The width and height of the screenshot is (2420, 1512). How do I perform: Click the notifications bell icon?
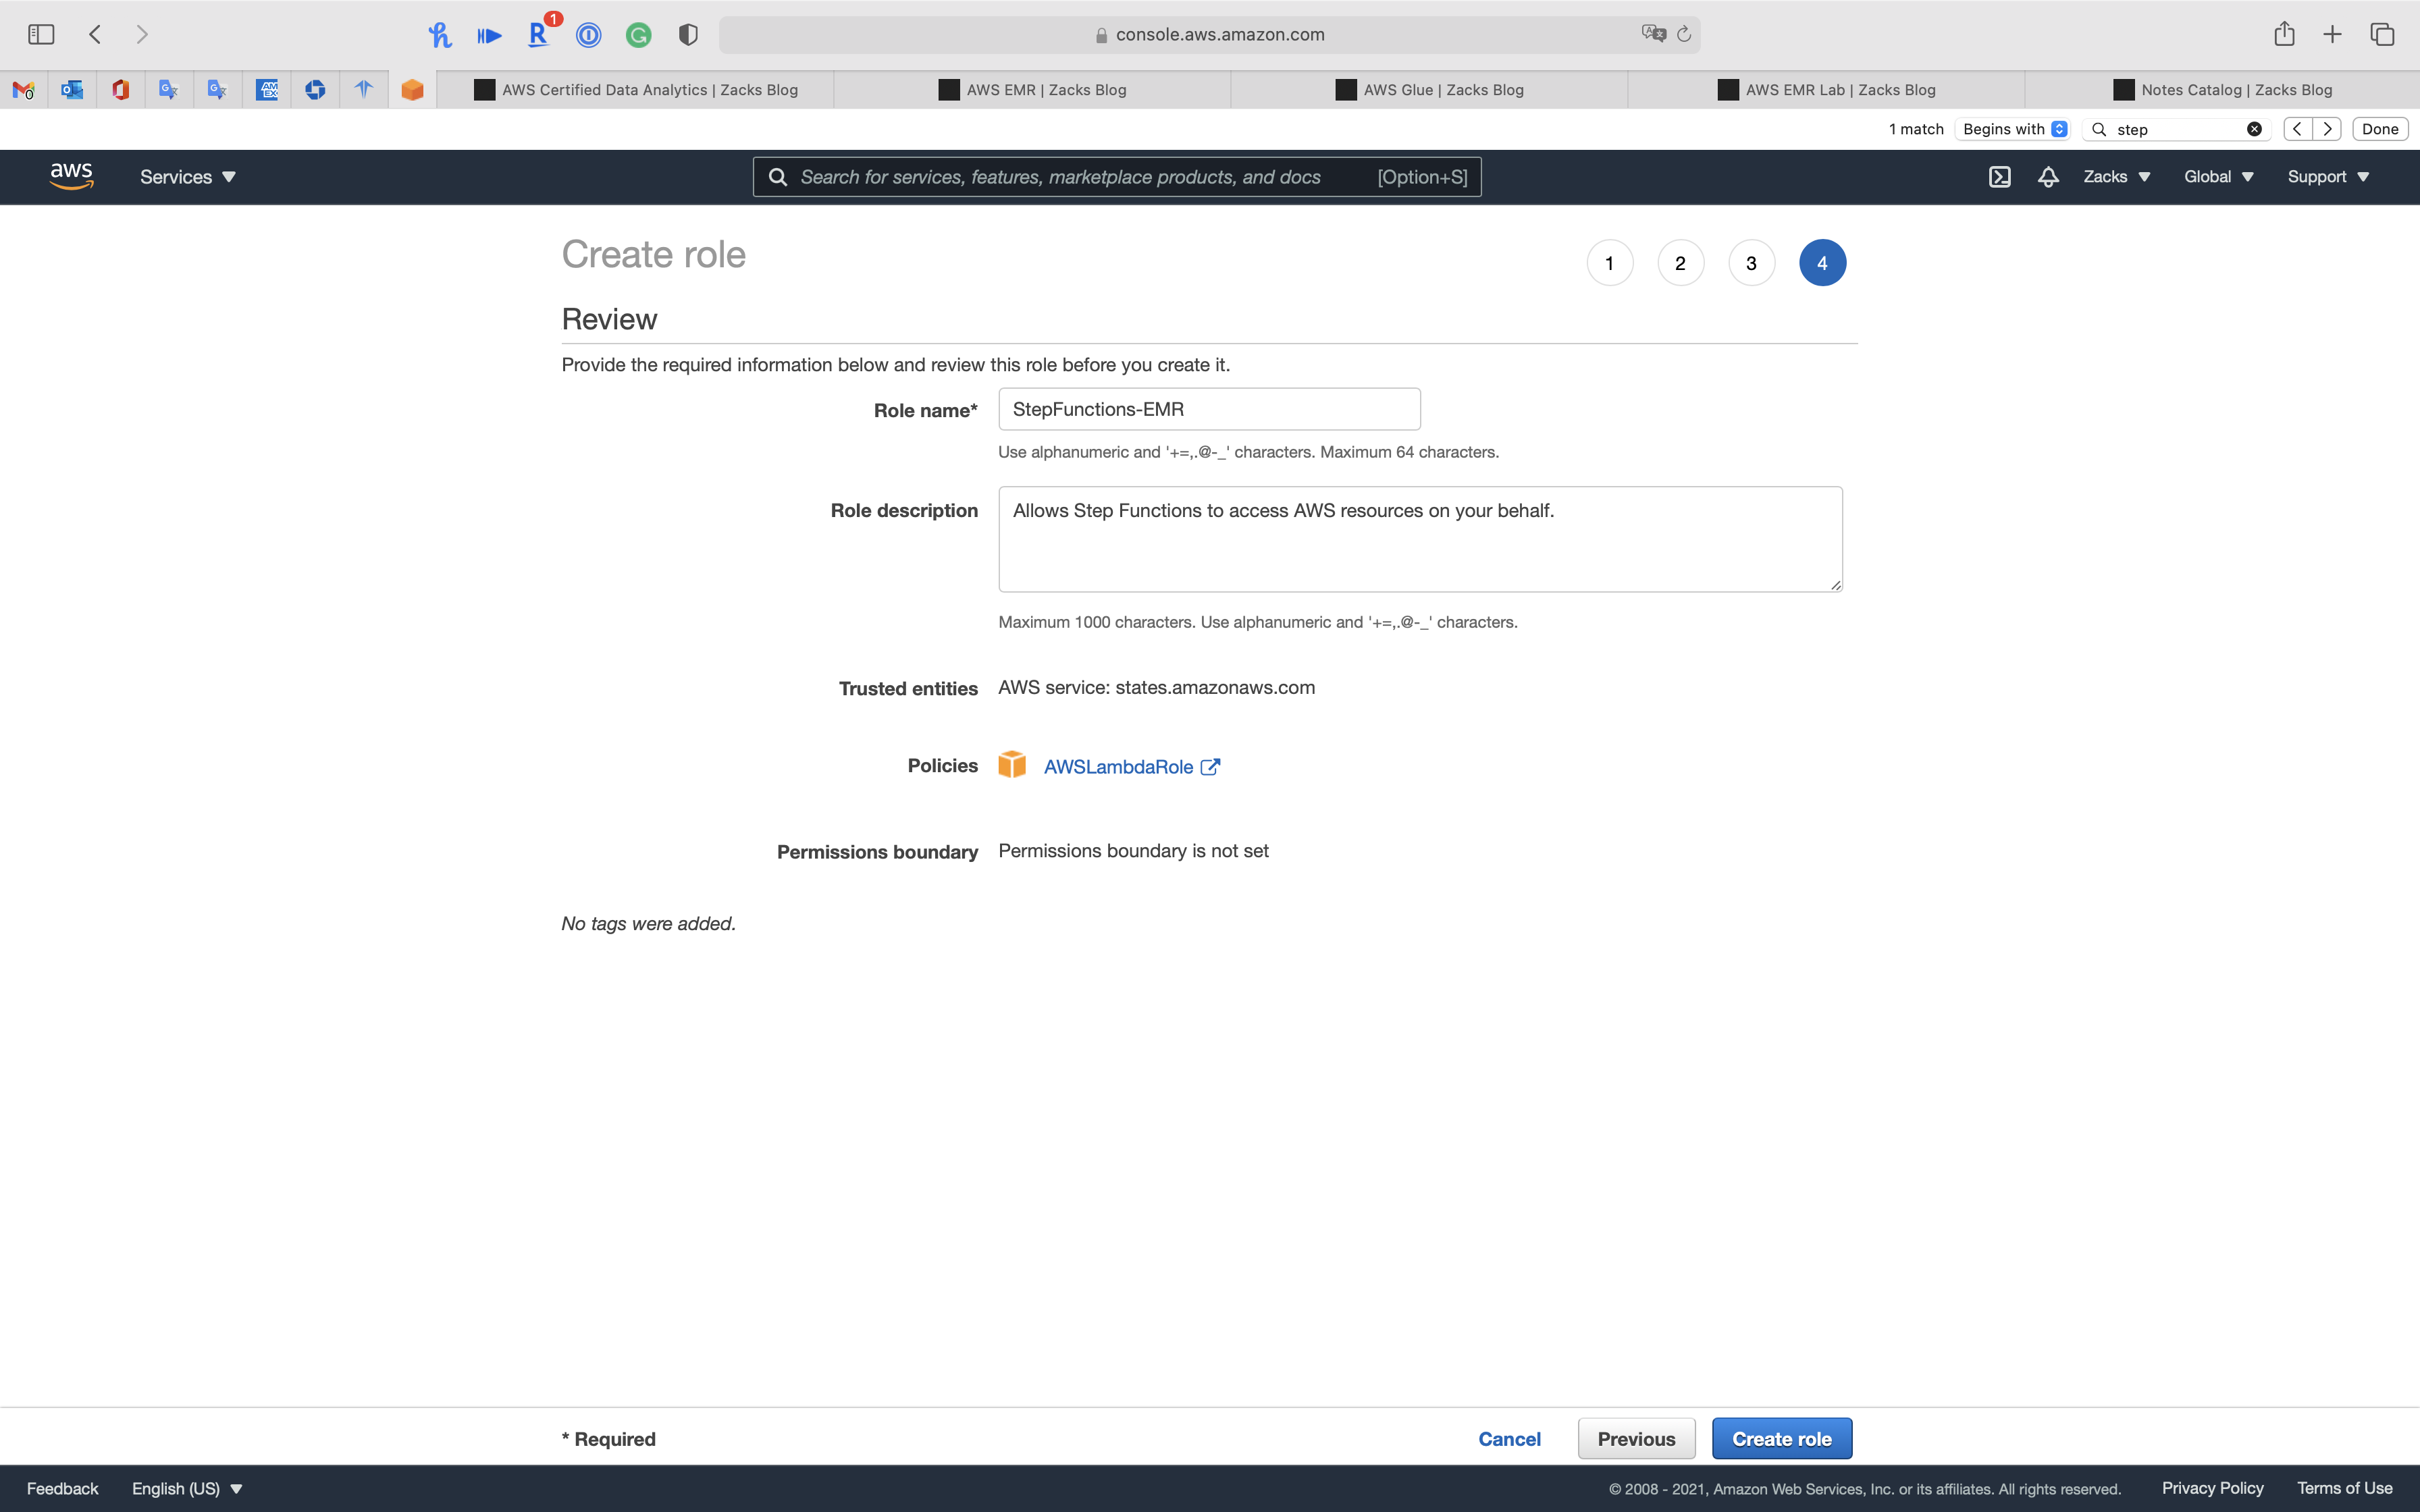2048,177
